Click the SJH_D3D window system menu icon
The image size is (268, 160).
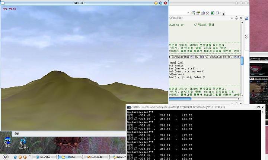2,3
